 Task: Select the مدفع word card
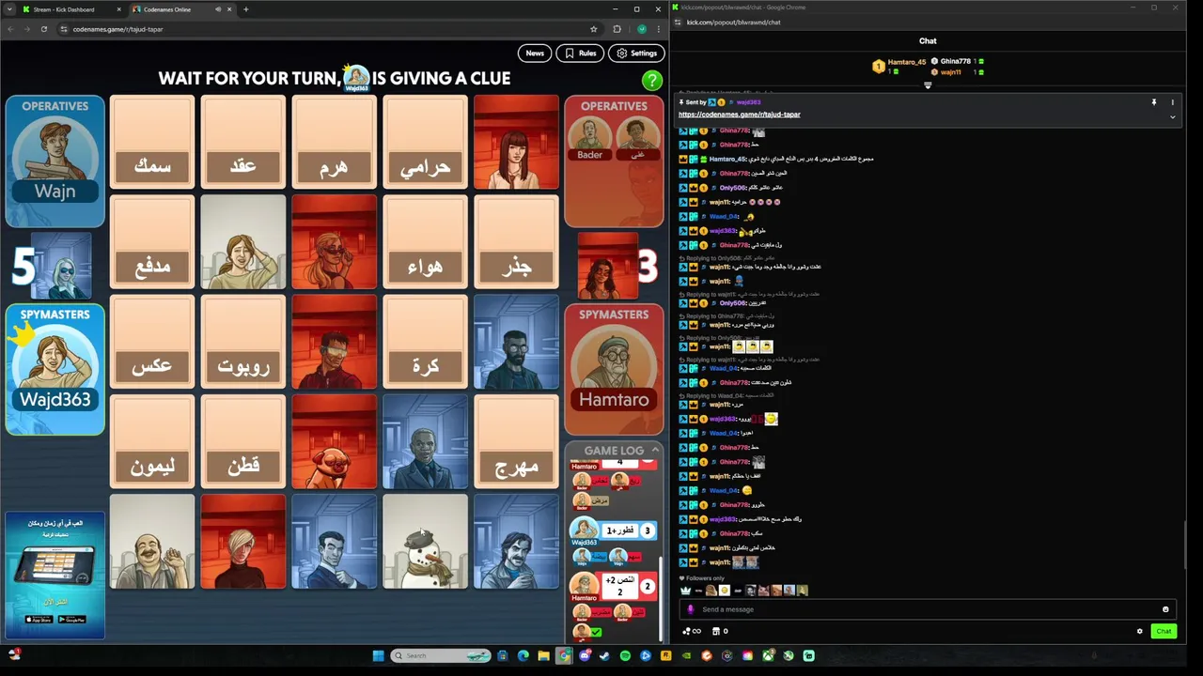click(152, 241)
